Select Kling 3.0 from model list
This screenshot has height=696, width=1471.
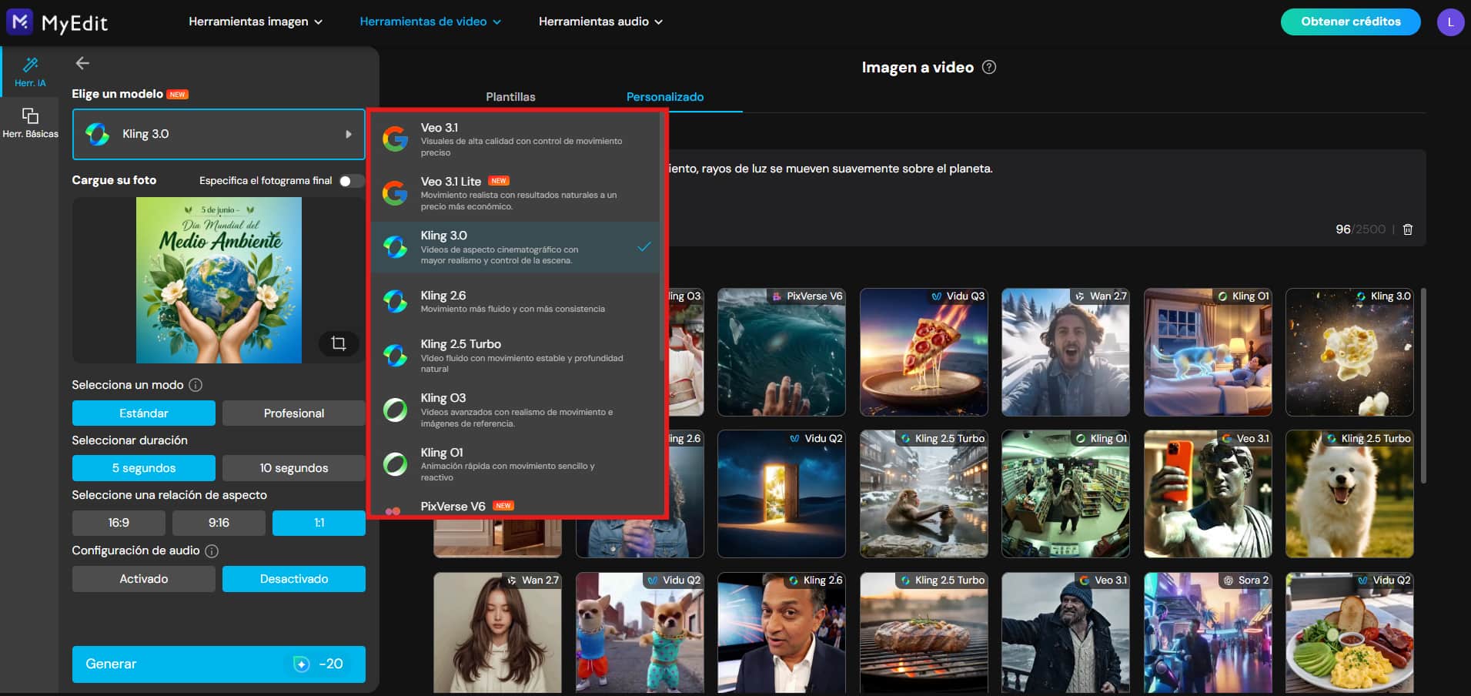coord(516,247)
